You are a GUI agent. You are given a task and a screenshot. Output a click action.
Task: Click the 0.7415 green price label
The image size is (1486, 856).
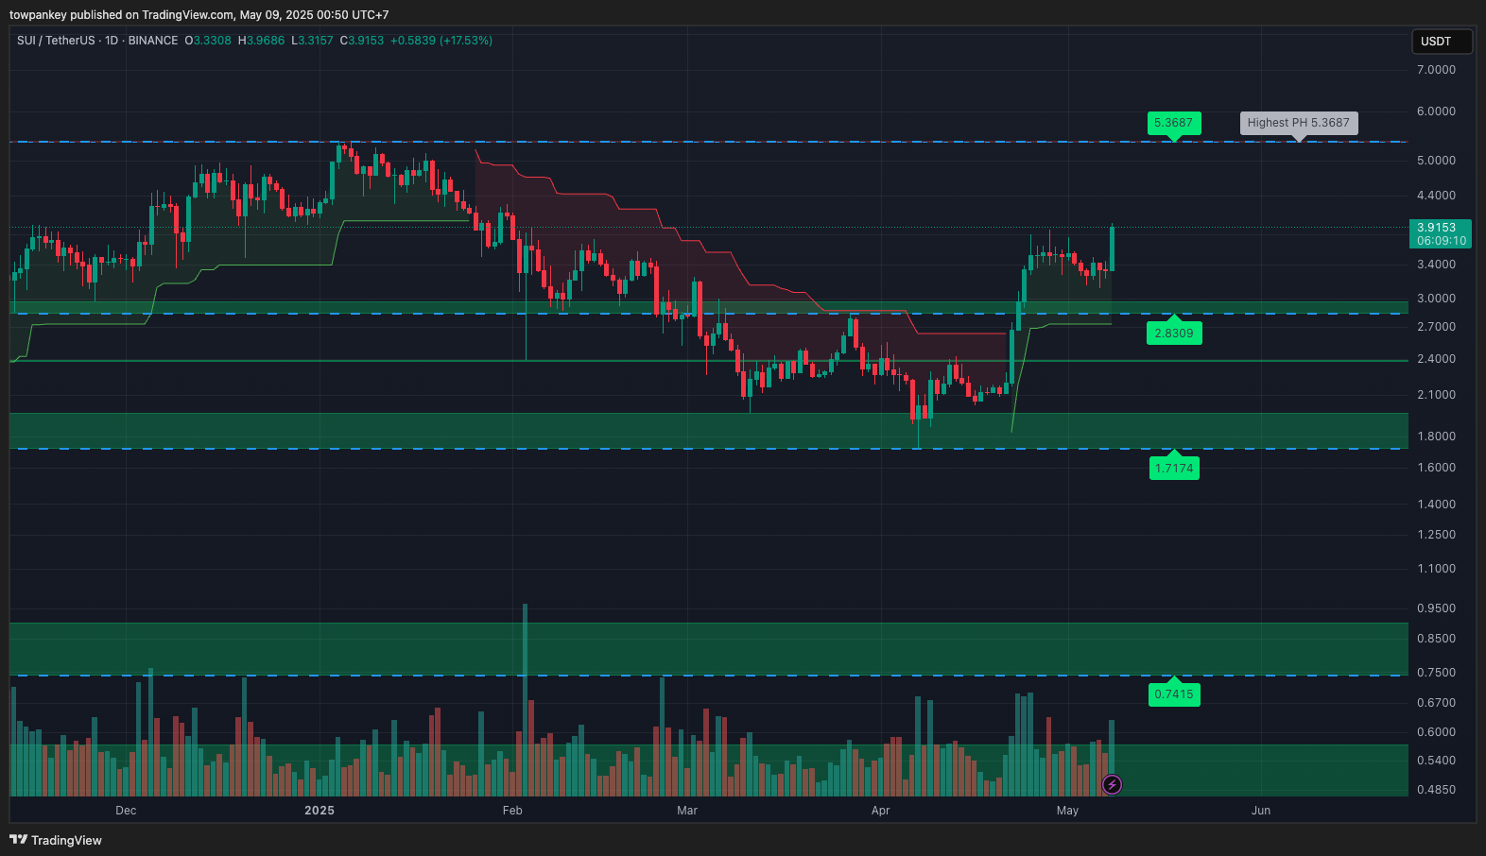pos(1174,694)
